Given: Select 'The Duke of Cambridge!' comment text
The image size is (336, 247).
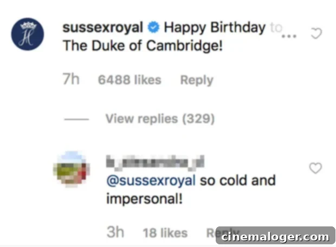Looking at the screenshot, I should click(x=143, y=46).
